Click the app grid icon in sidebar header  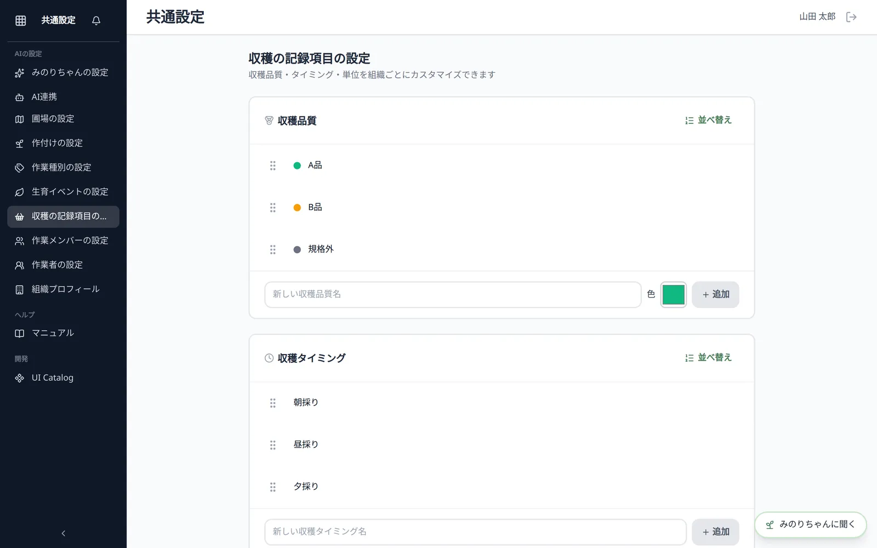[20, 20]
